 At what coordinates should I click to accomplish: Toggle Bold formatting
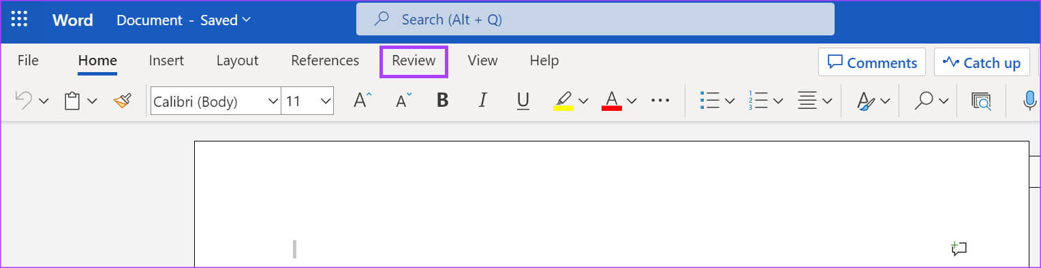[443, 101]
